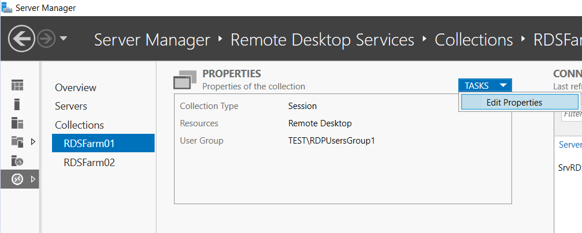
Task: Expand File and Storage Services arrow
Action: pos(33,141)
